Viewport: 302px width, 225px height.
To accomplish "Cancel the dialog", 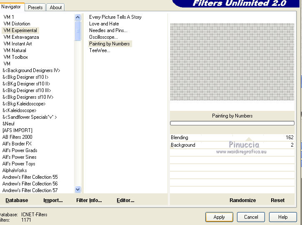I will click(x=251, y=217).
